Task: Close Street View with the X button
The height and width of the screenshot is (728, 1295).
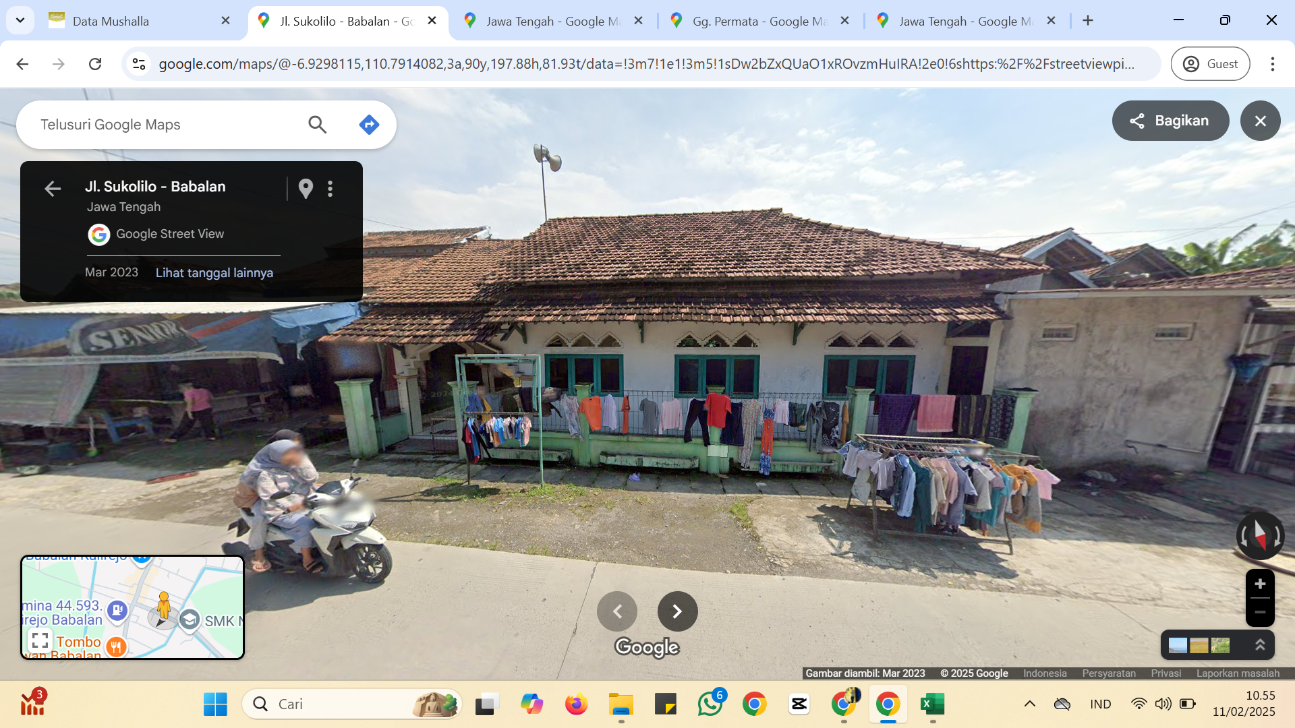Action: click(1260, 121)
